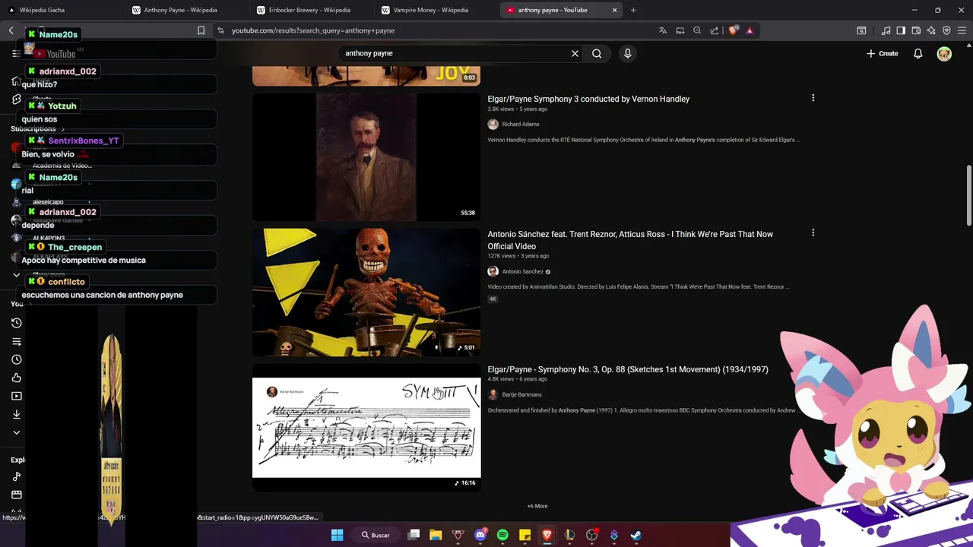Close the anthony payne - YouTube tab
The image size is (973, 547).
(x=614, y=10)
